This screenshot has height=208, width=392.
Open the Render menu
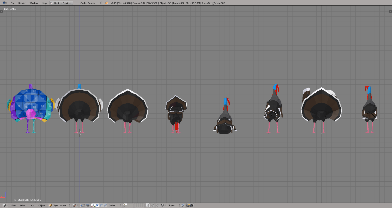pos(22,3)
